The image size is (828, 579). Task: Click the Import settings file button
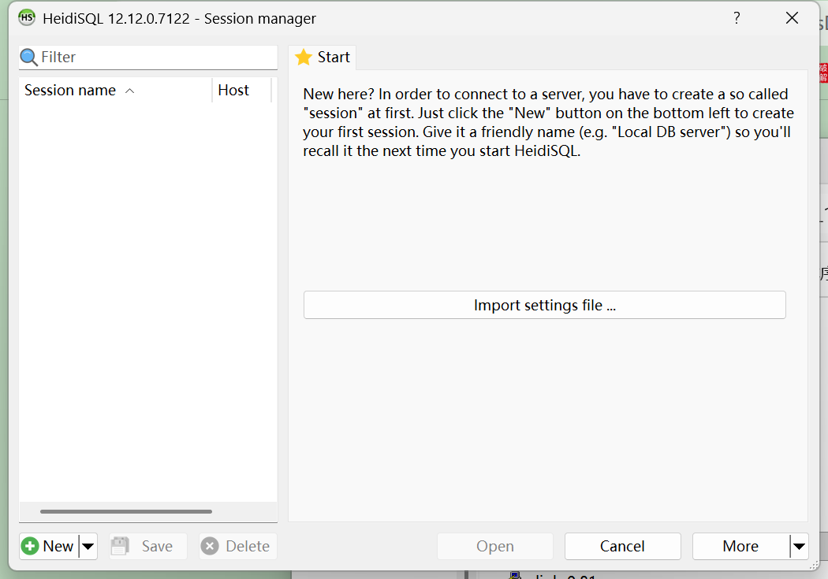544,305
